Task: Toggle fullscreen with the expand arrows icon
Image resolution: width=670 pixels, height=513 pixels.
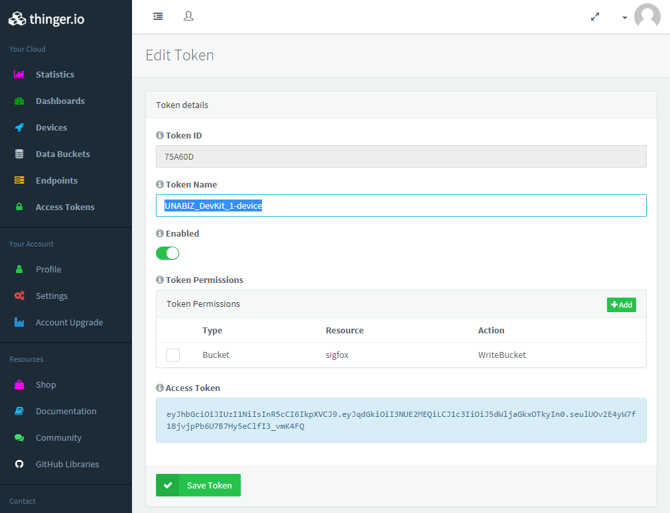Action: point(595,17)
